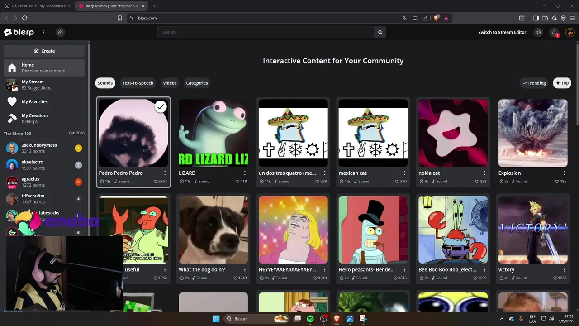Open 2sekundovymato leaderboard profile

[44, 148]
